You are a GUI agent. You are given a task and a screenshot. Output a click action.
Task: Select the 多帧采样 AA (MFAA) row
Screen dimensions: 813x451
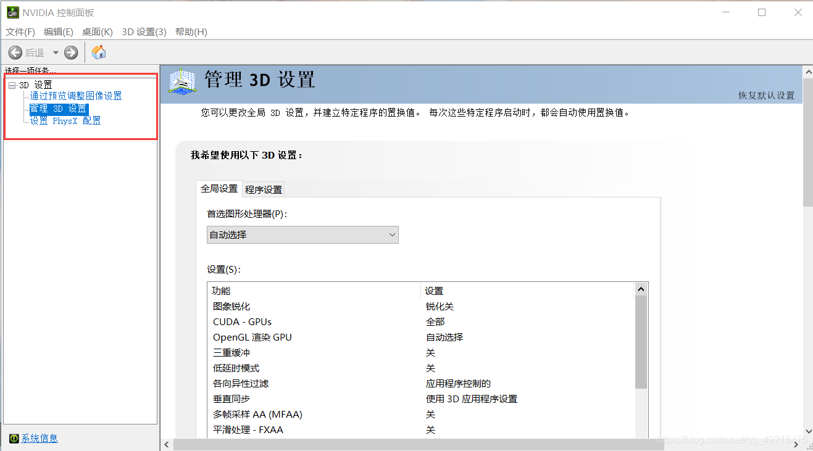click(x=420, y=415)
